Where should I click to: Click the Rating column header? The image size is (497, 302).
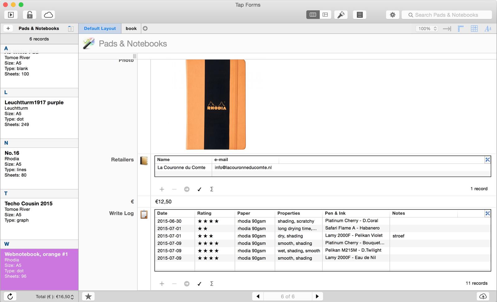(215, 213)
